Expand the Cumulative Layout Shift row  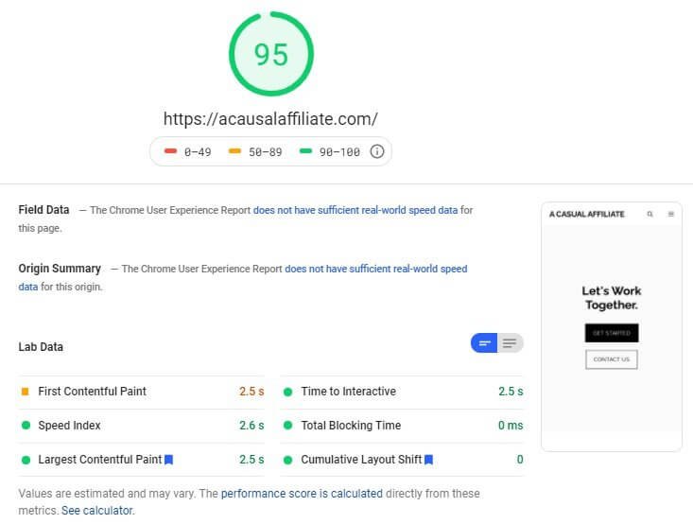402,460
